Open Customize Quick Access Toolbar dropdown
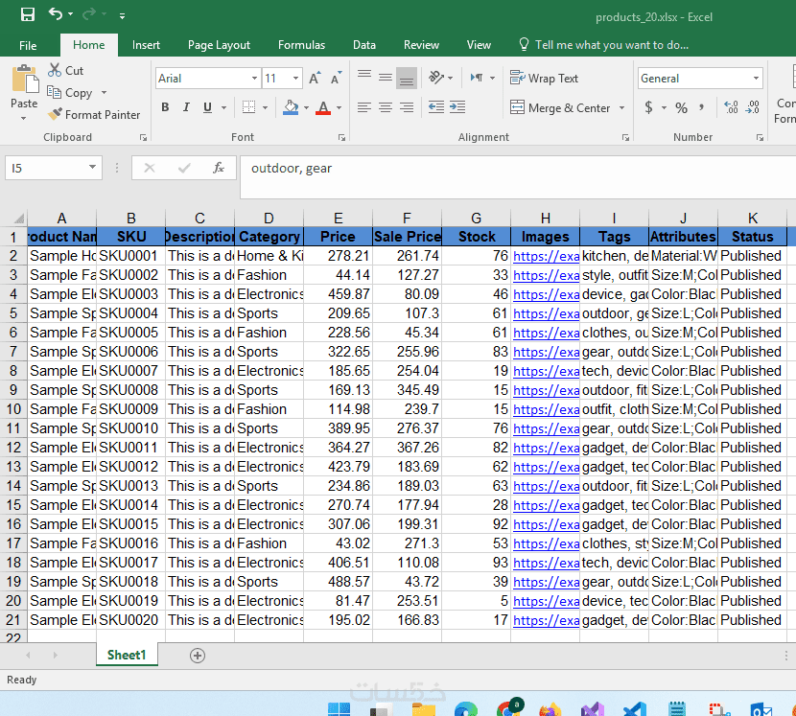 122,16
